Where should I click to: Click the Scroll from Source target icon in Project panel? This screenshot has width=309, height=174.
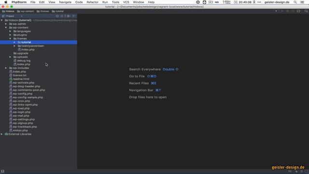[x=57, y=16]
